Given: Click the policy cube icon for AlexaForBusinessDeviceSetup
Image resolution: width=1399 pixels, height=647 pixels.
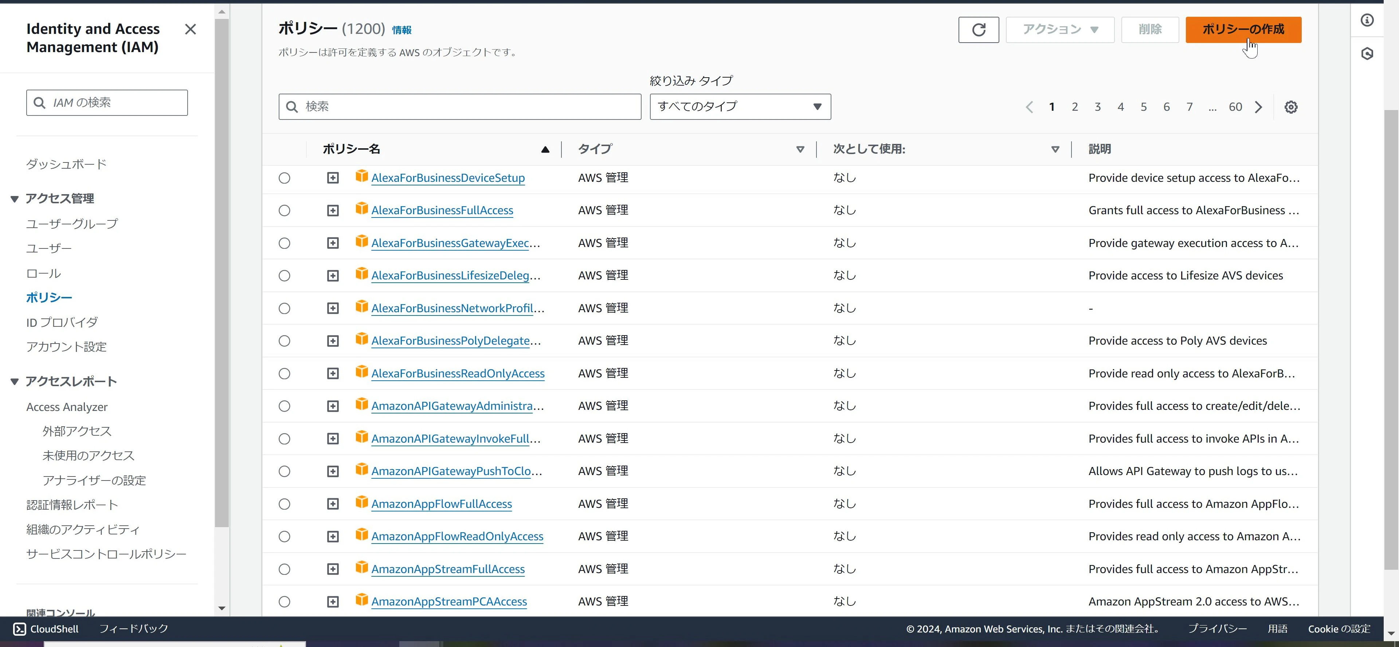Looking at the screenshot, I should click(x=362, y=176).
